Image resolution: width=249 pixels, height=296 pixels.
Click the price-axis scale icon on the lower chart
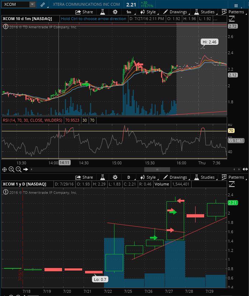(232, 184)
